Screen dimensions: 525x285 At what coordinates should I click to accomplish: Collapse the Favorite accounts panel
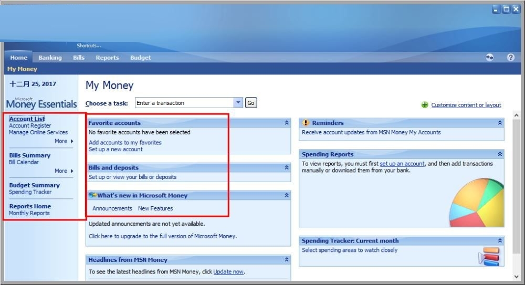click(287, 123)
